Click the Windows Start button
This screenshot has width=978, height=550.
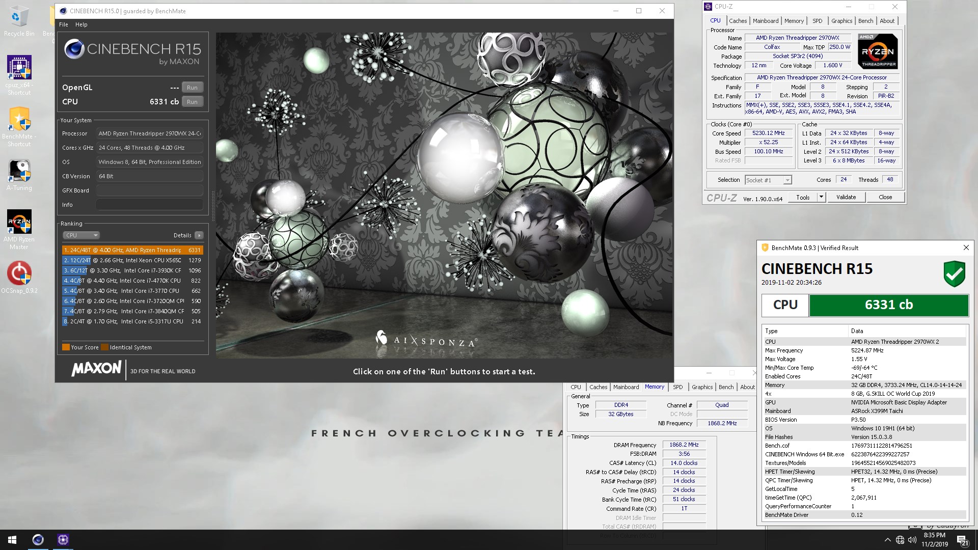tap(12, 540)
